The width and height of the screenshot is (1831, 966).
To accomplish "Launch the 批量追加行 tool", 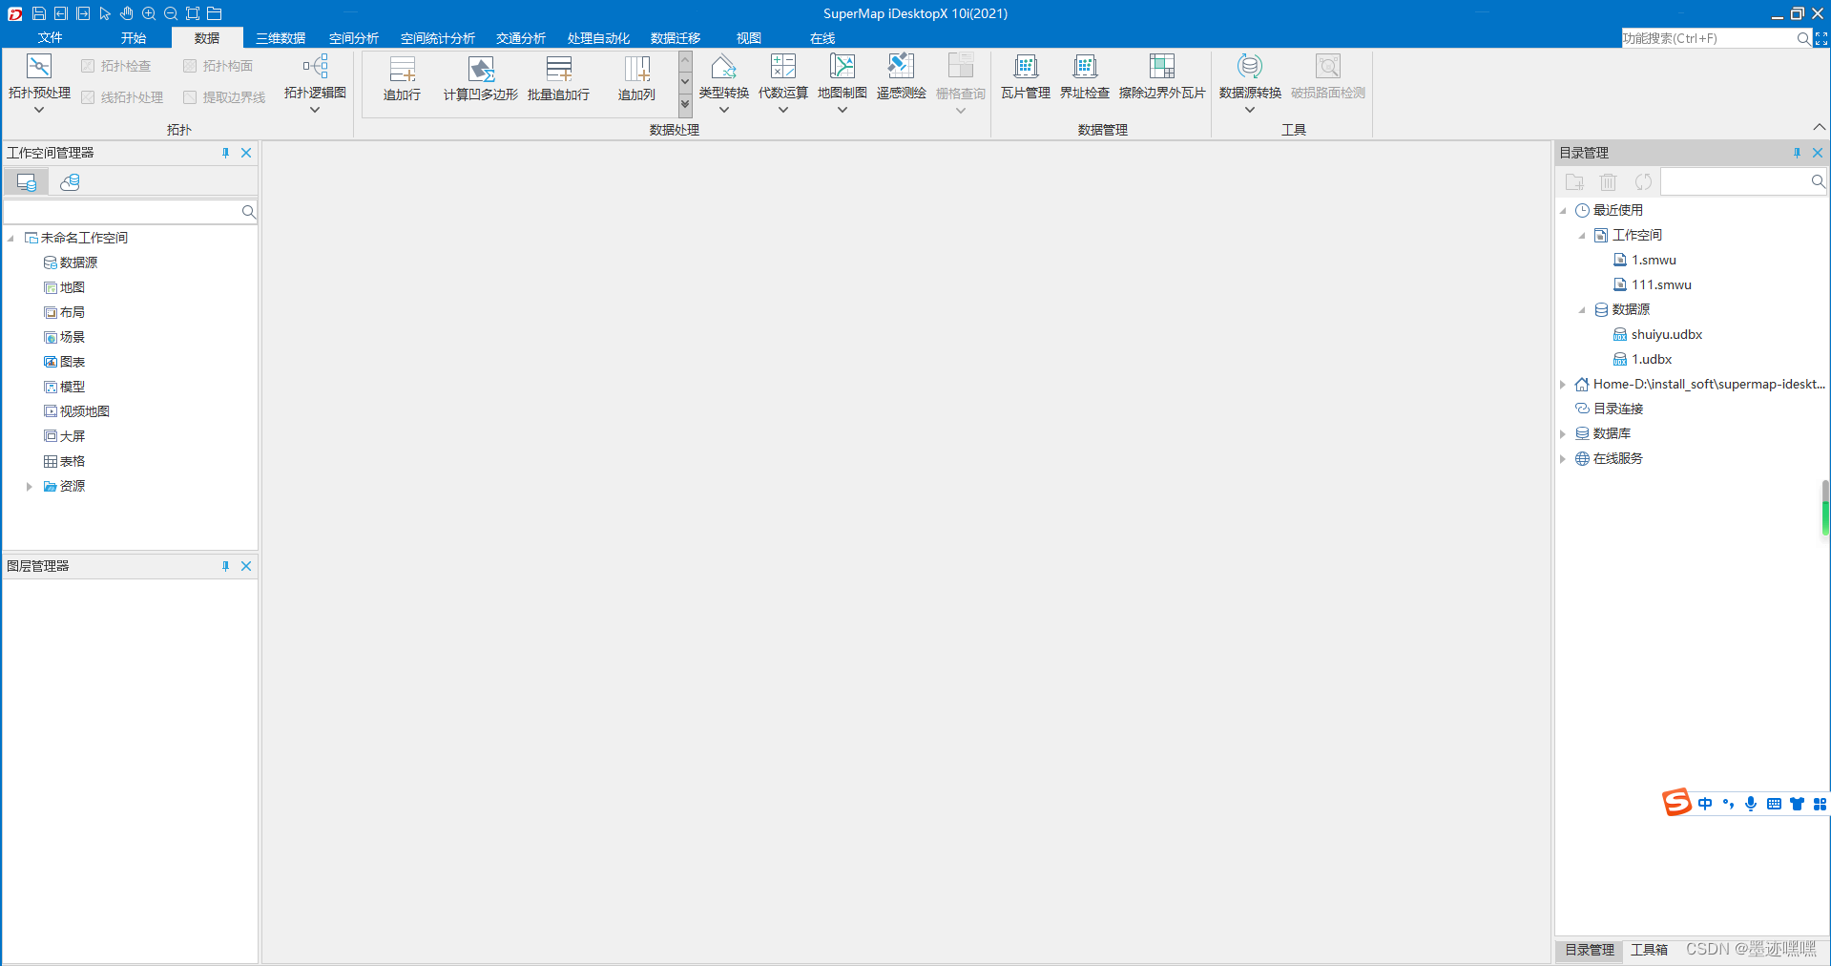I will 557,81.
